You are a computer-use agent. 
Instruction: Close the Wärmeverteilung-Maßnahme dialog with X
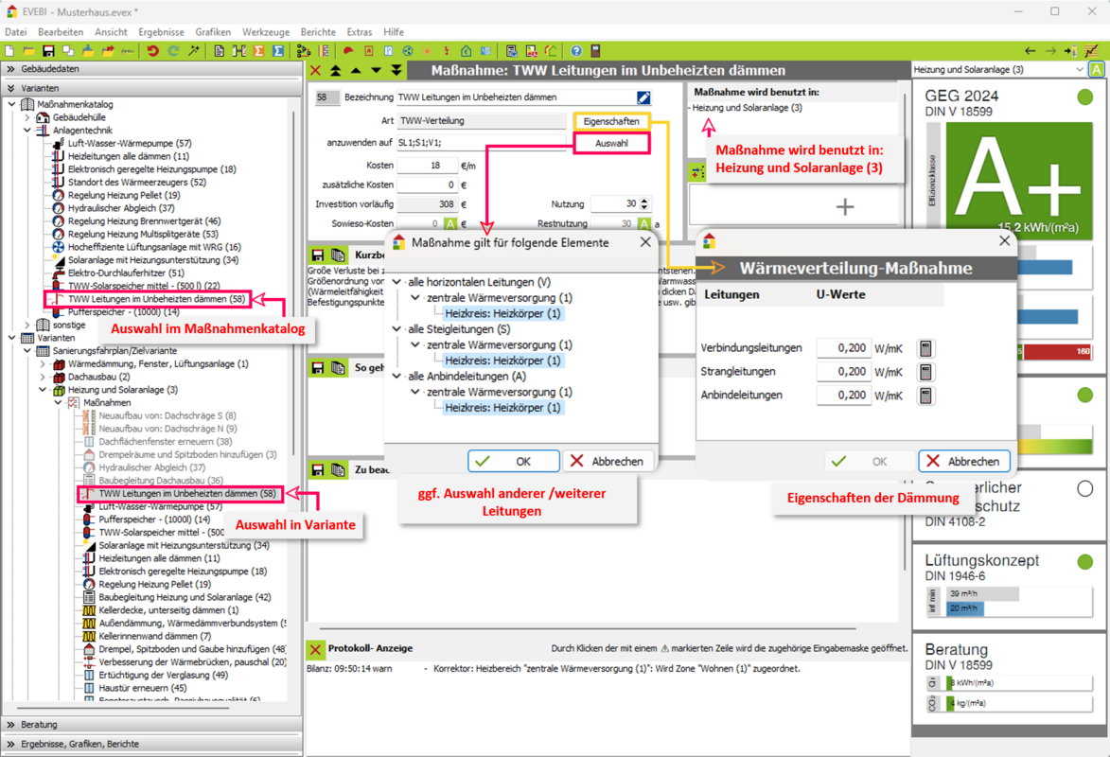point(1004,240)
